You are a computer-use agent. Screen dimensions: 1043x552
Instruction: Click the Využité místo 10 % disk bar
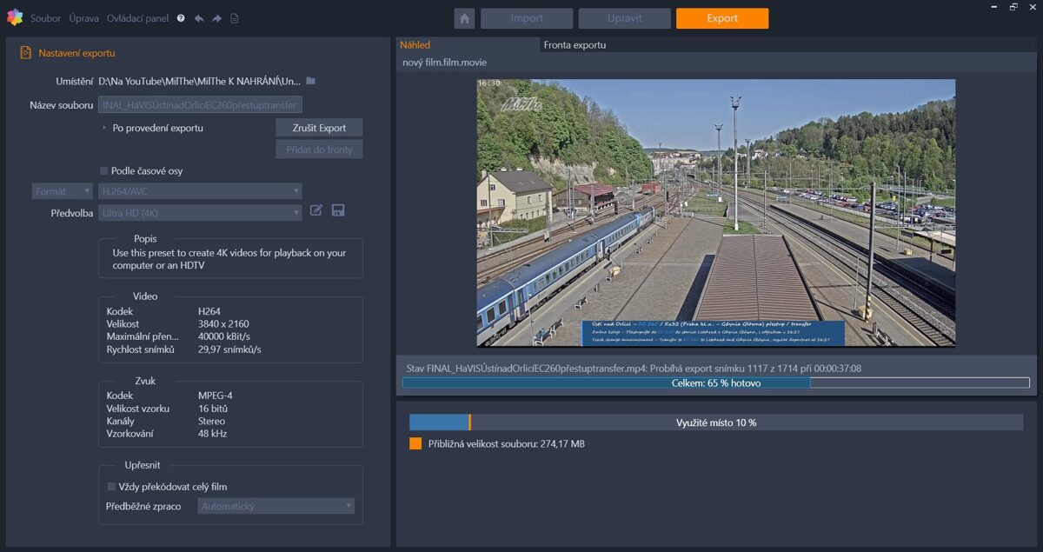[716, 422]
